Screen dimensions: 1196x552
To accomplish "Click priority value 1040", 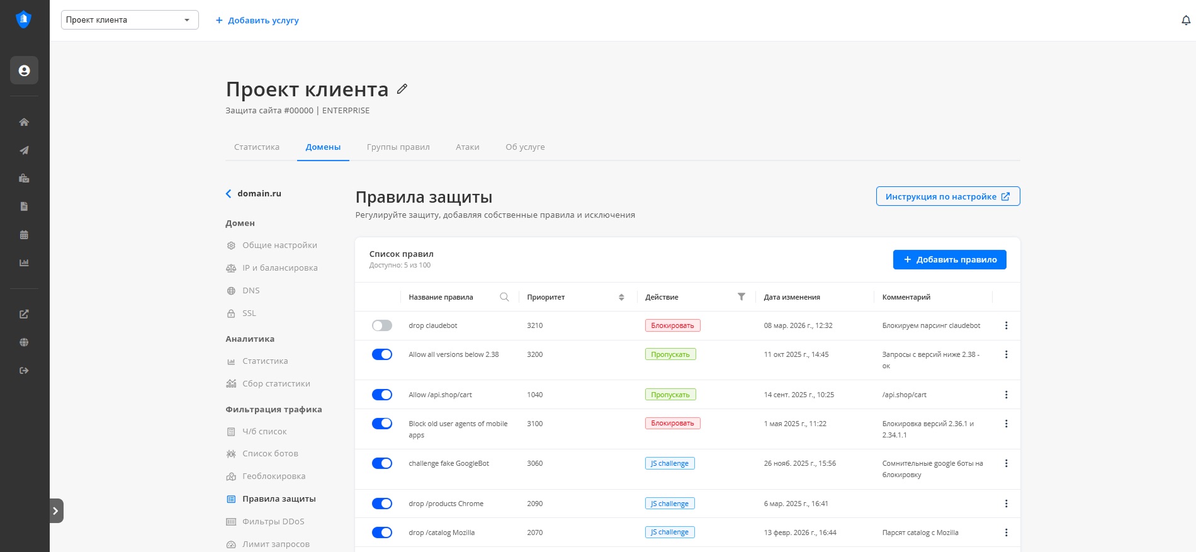I will [x=535, y=395].
